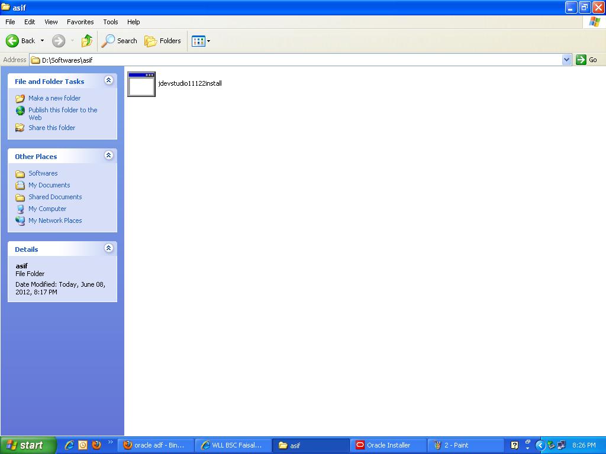Show hidden system tray icons arrow
The image size is (606, 454).
540,446
